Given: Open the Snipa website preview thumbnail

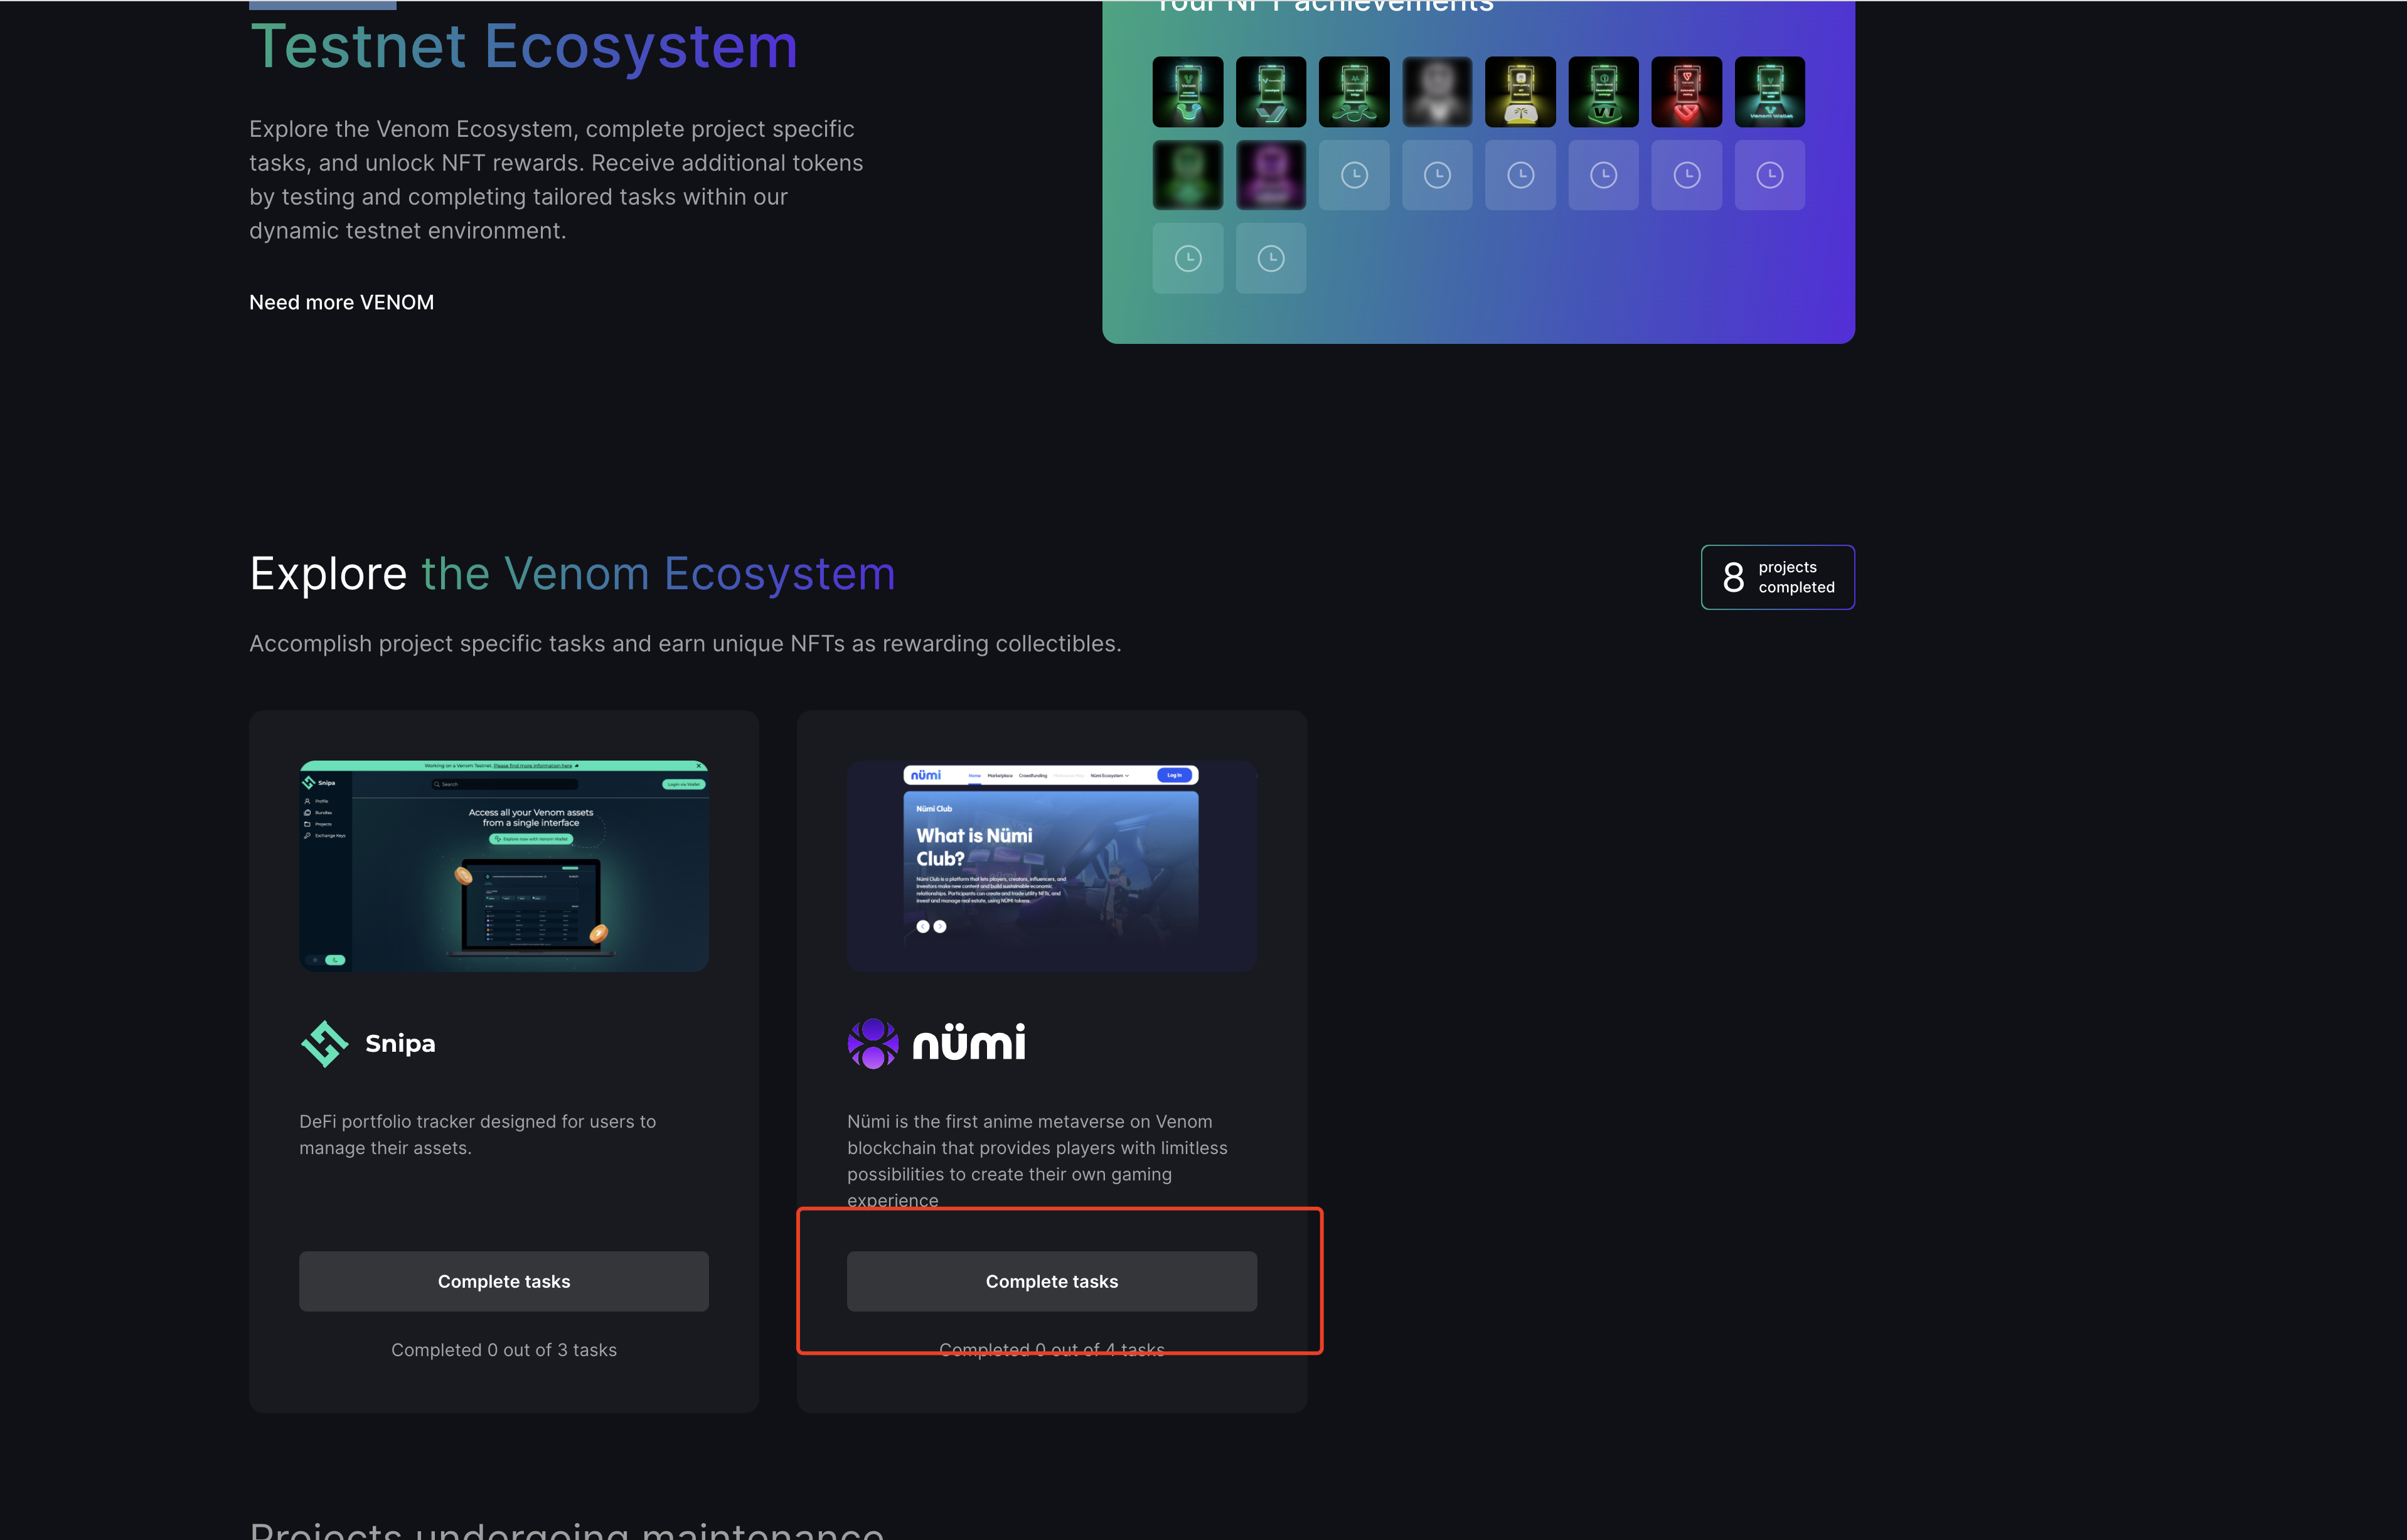Looking at the screenshot, I should [x=504, y=865].
